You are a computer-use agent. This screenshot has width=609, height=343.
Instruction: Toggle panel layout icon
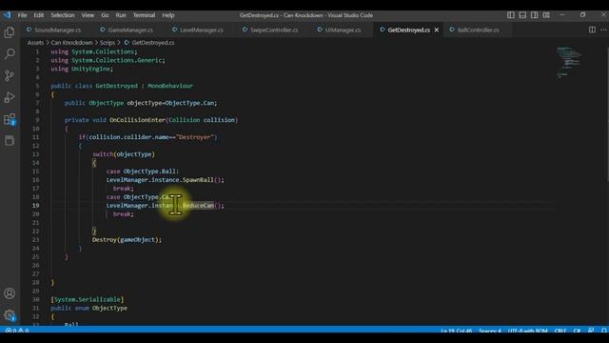(522, 15)
